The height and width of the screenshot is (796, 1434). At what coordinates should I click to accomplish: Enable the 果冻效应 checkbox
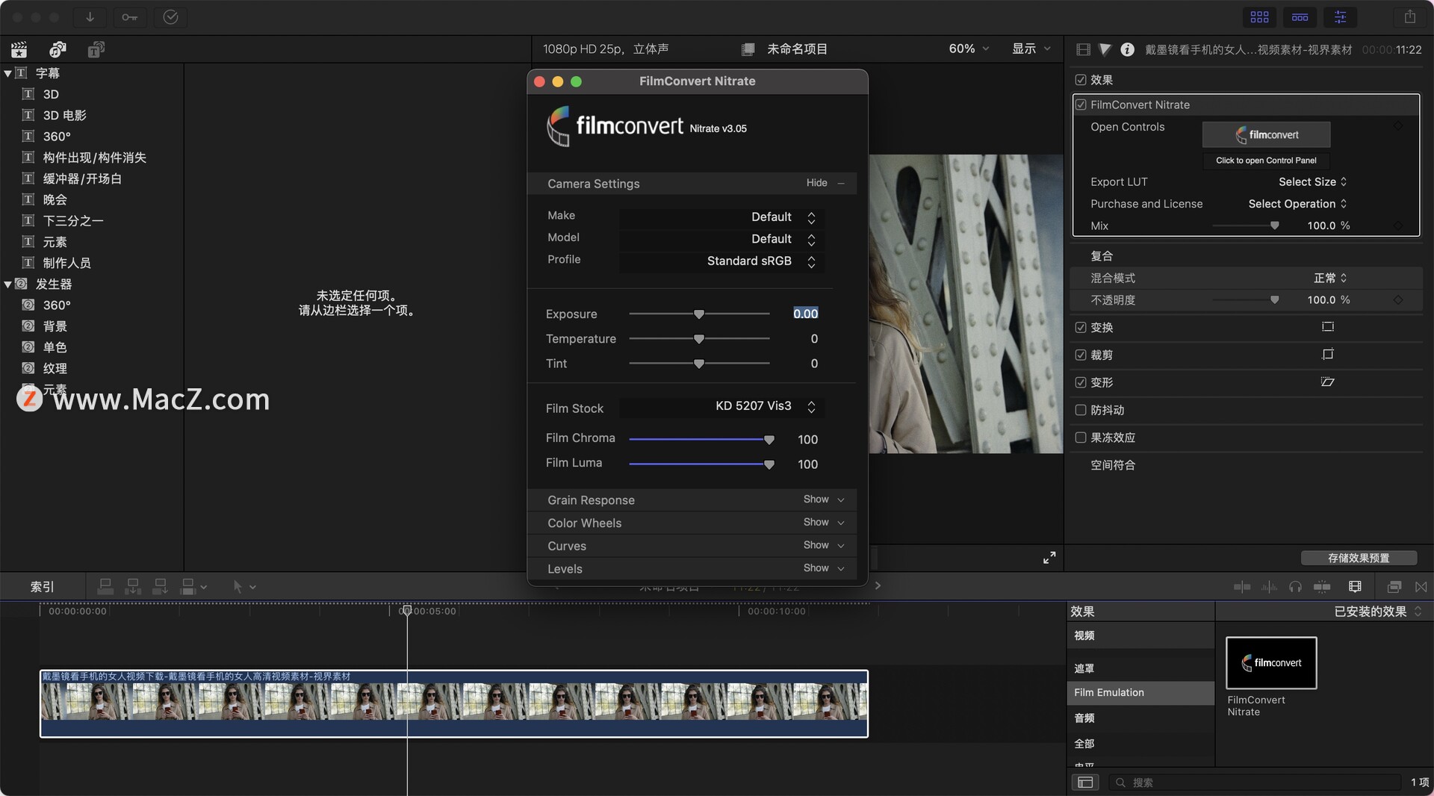click(1081, 438)
